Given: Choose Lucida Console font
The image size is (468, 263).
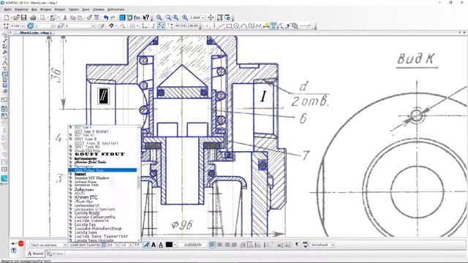Looking at the screenshot, I should coord(91,221).
